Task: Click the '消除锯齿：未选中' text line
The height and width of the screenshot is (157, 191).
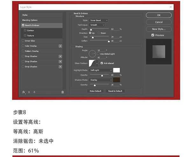Action: [33, 141]
